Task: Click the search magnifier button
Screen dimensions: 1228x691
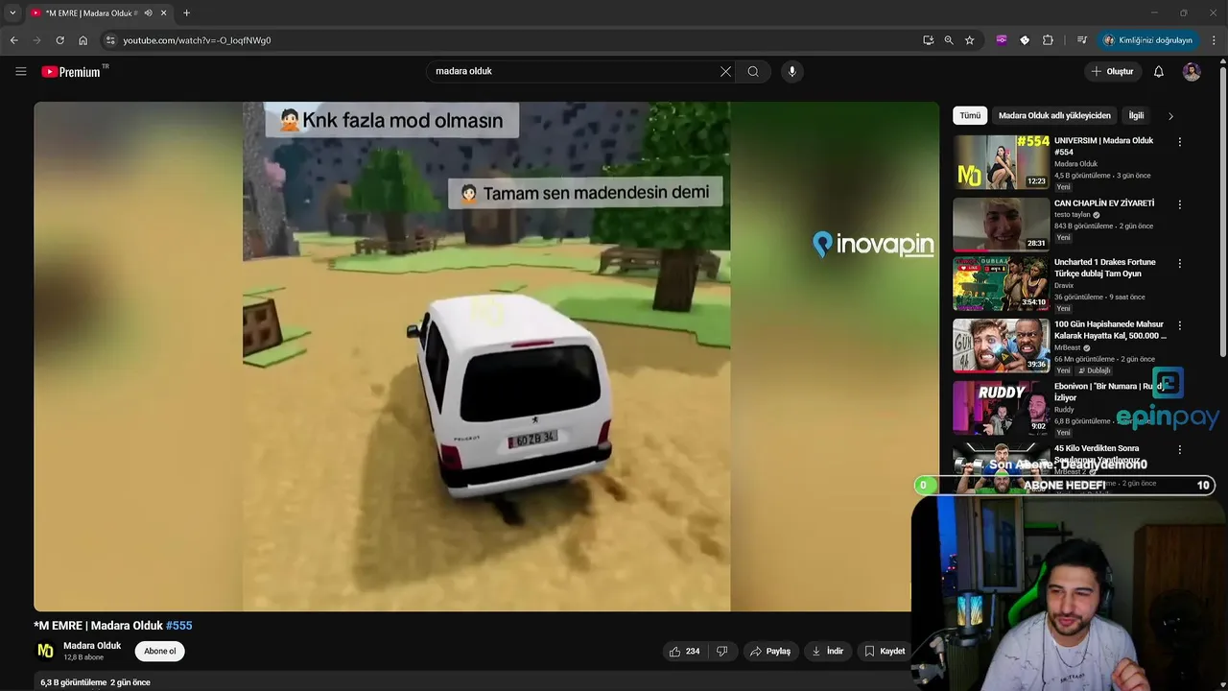Action: click(753, 71)
